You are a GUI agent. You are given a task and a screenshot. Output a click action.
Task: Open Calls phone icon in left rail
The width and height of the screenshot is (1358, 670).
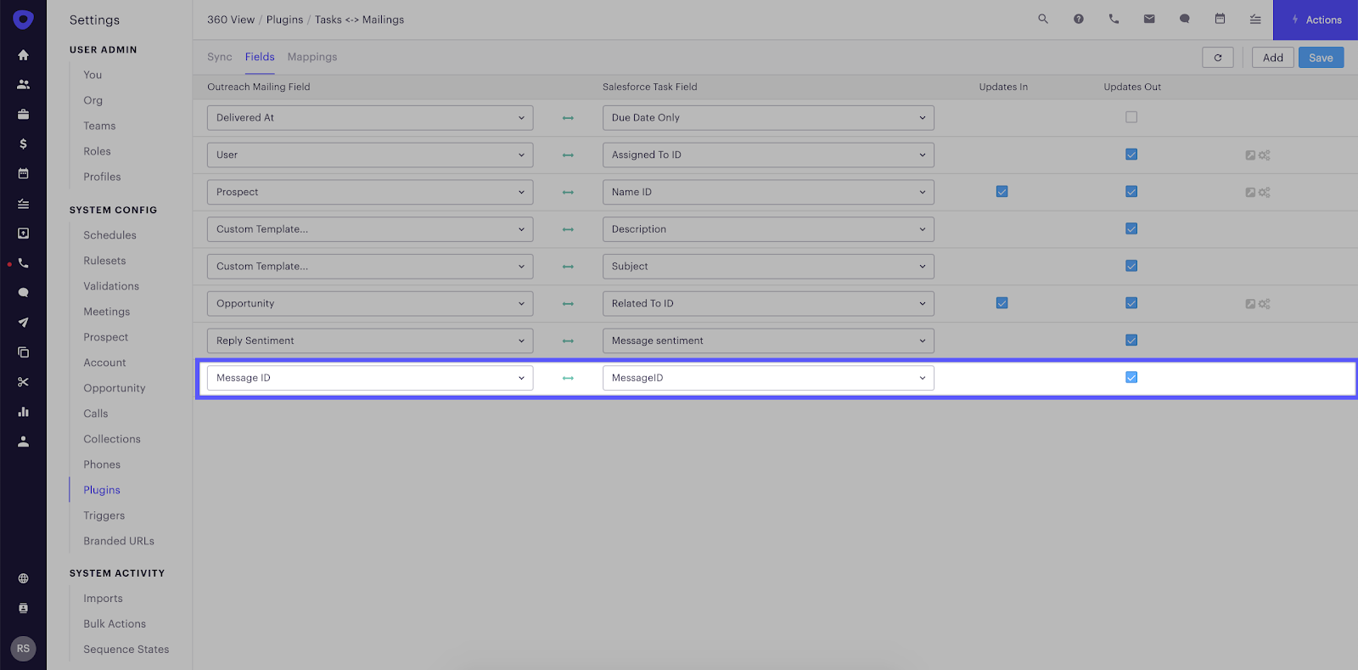(23, 263)
